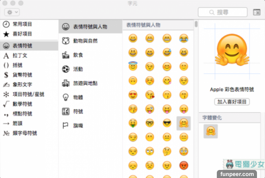
Task: Select the red angry face emoji
Action: tap(183, 165)
